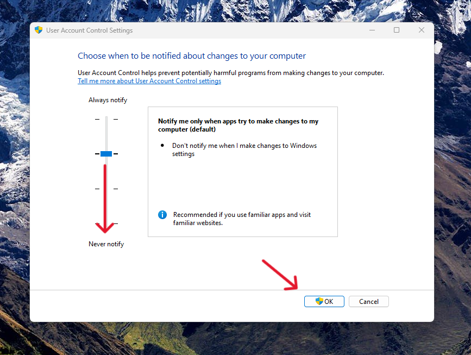Close the User Account Control Settings window
This screenshot has width=471, height=355.
[x=422, y=30]
